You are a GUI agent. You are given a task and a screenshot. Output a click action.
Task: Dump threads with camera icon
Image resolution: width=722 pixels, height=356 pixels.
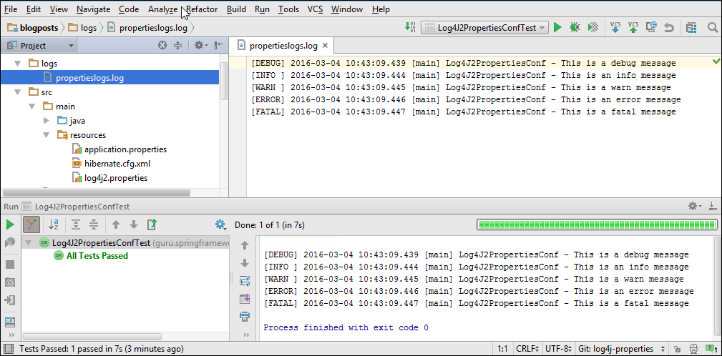click(x=10, y=282)
